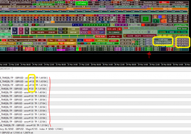Click the orange Spread button
The width and height of the screenshot is (191, 134).
pos(72,16)
